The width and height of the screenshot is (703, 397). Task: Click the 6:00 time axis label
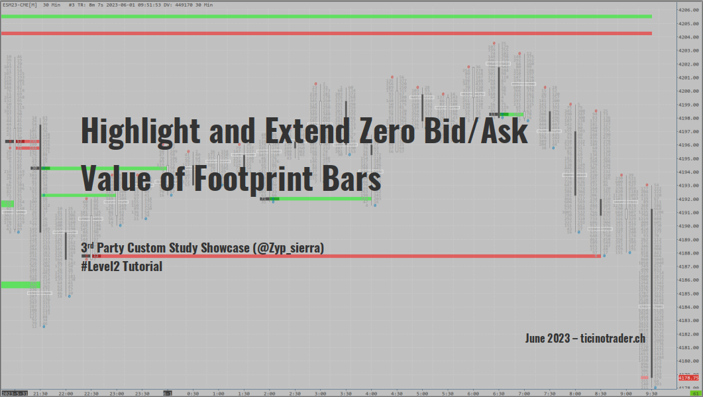click(x=473, y=394)
